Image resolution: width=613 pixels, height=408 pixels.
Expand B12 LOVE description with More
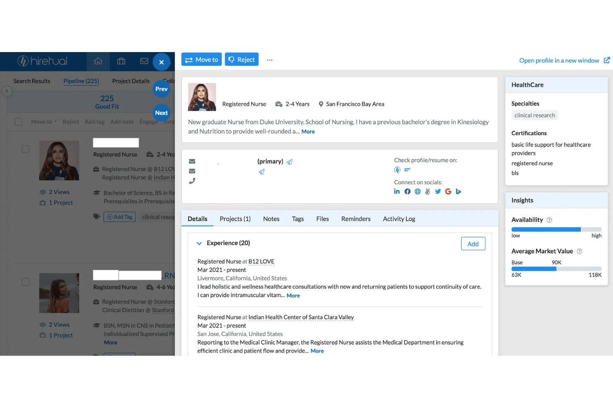click(293, 296)
